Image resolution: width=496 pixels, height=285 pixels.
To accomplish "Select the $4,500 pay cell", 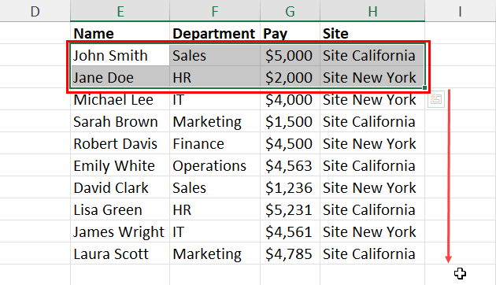I will point(290,143).
